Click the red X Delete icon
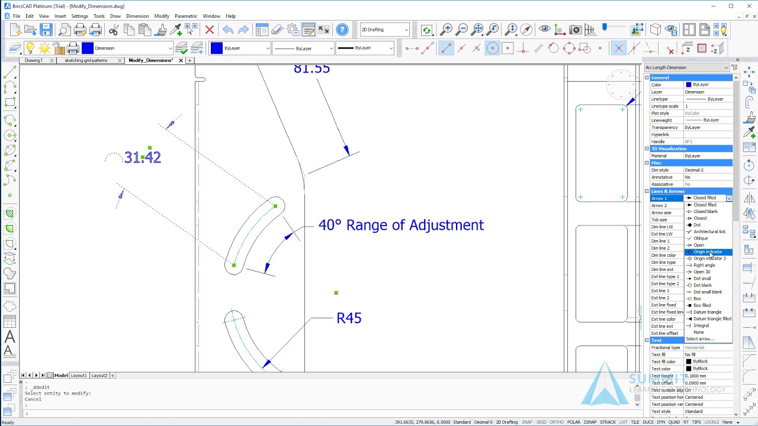Viewport: 758px width, 426px height. pyautogui.click(x=210, y=30)
